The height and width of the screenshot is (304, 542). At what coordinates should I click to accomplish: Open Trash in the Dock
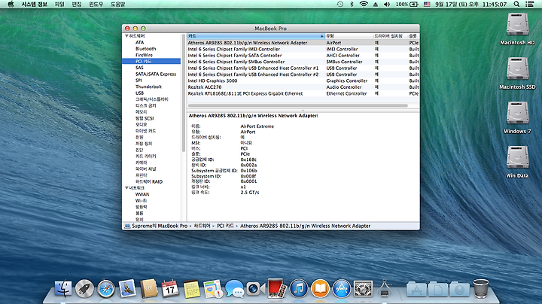pyautogui.click(x=481, y=289)
